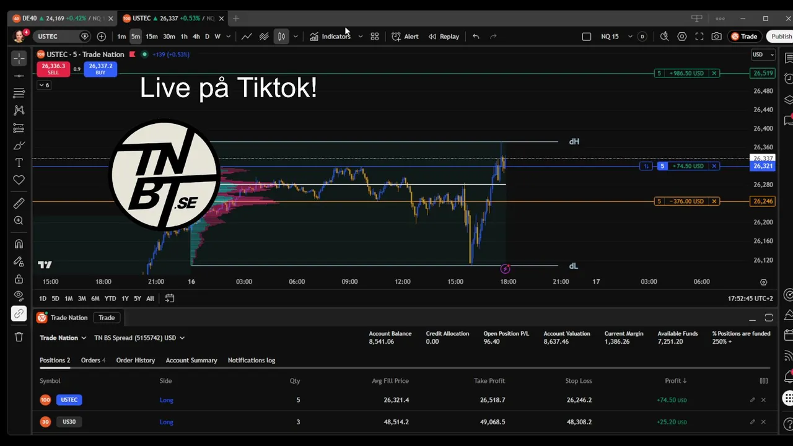Add symbol to compare with plus icon
Screen dimensions: 793x446
(x=102, y=37)
